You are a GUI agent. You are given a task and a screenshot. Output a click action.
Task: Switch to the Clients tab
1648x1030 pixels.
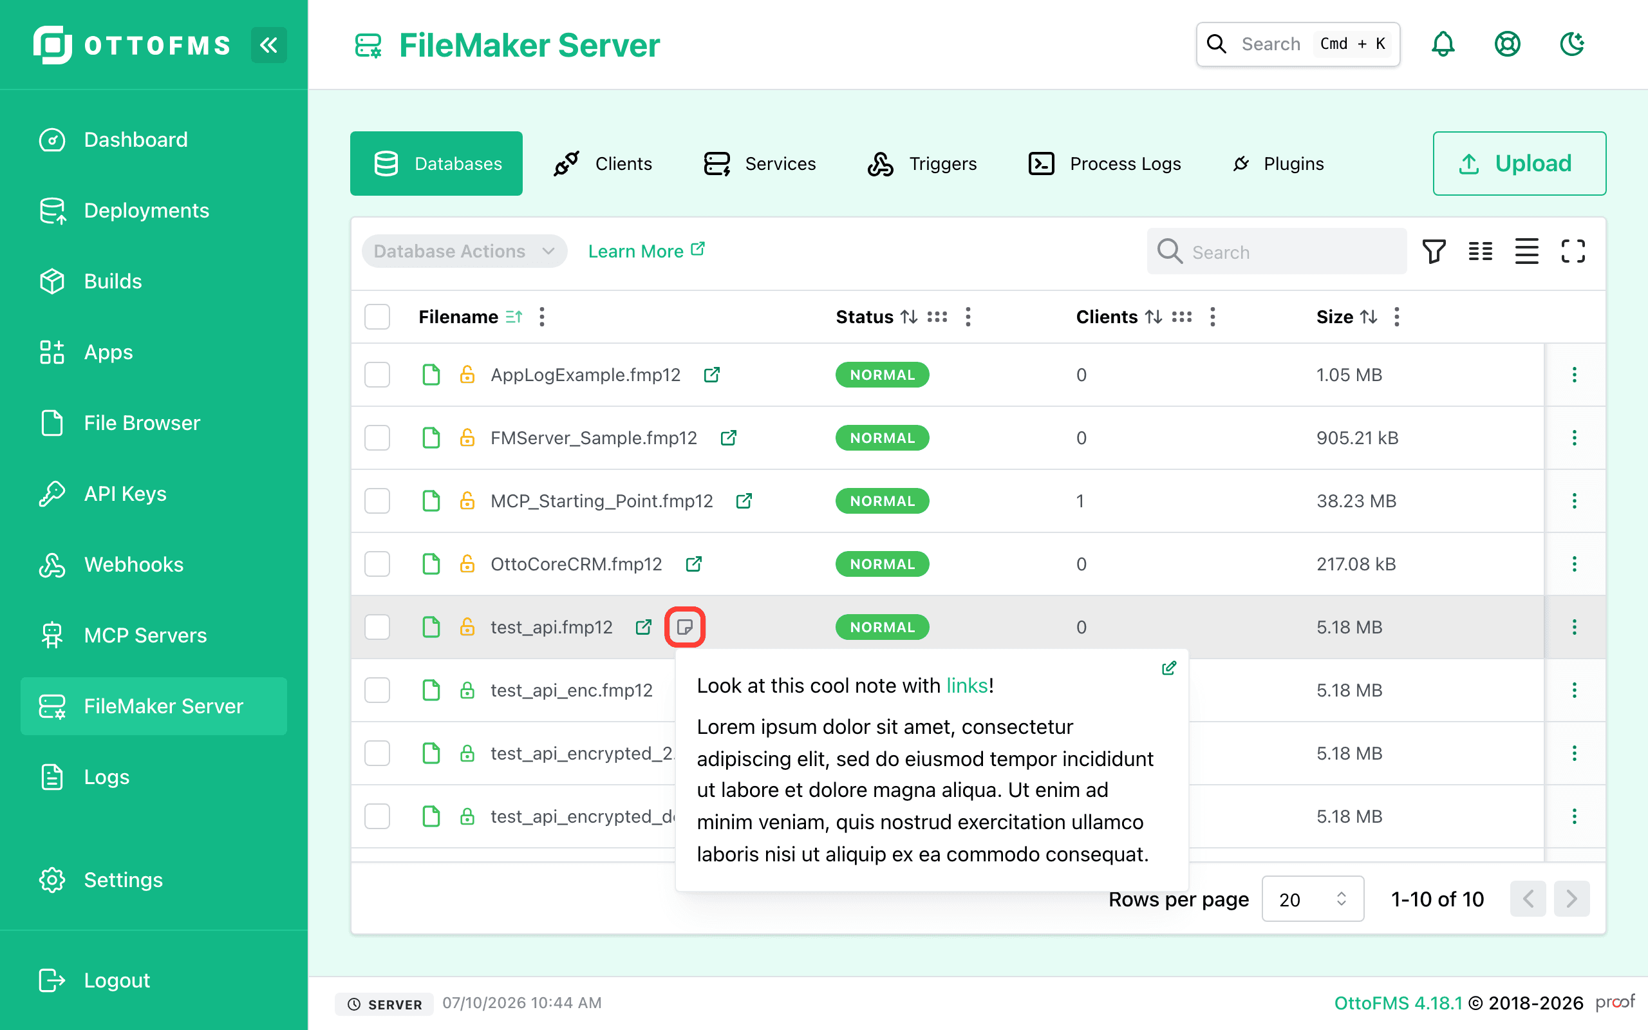click(603, 164)
